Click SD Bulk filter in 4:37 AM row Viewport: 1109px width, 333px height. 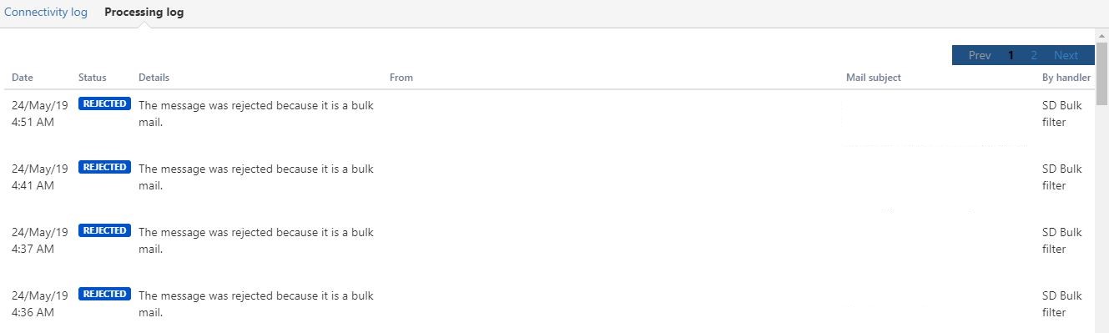[x=1062, y=240]
